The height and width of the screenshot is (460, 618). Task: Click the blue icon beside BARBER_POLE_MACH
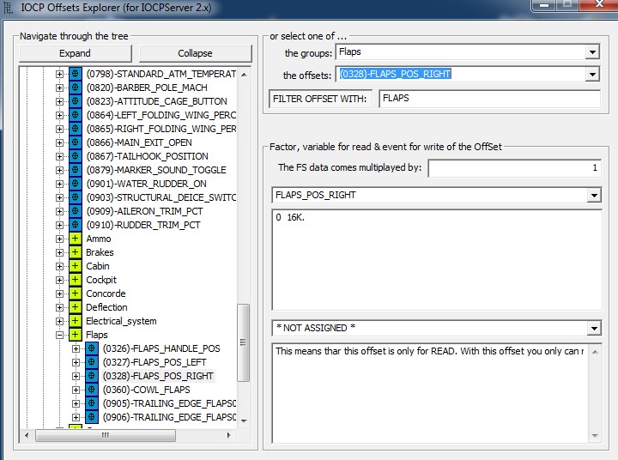[76, 88]
